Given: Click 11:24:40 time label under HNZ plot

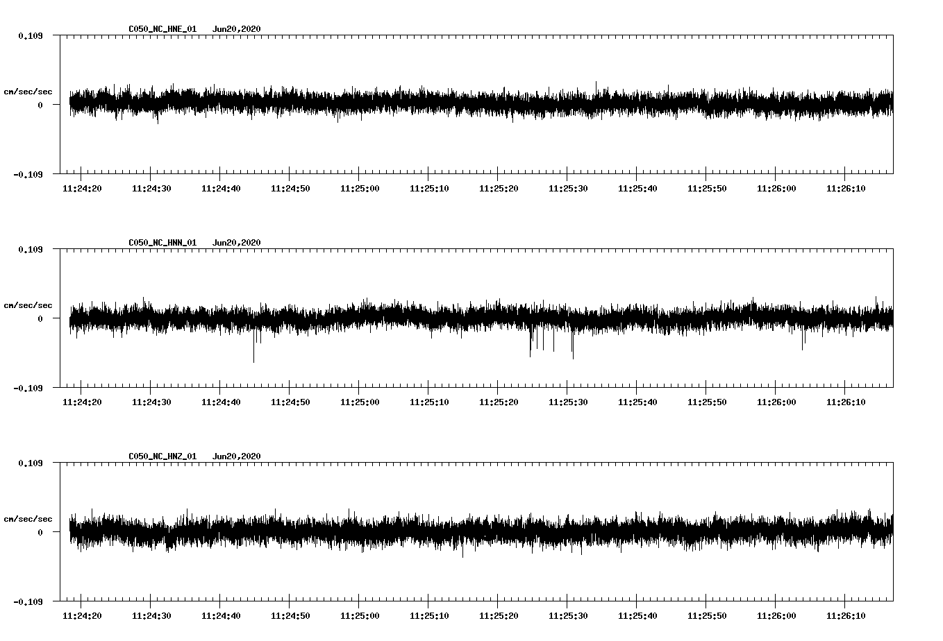Looking at the screenshot, I should 221,616.
